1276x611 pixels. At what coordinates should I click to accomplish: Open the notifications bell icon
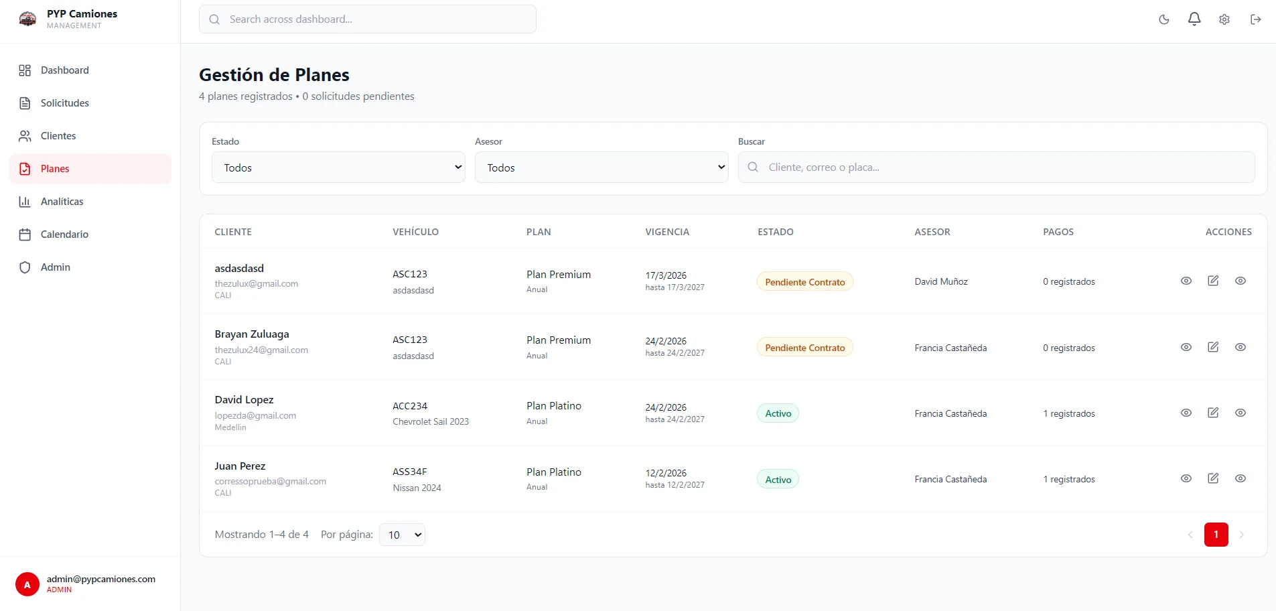pyautogui.click(x=1194, y=19)
